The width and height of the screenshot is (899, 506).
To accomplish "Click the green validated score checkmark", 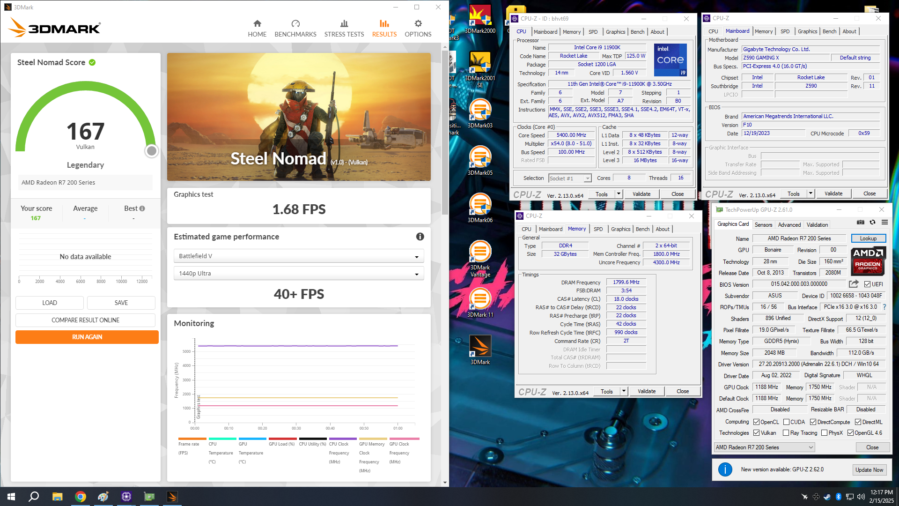I will point(92,62).
